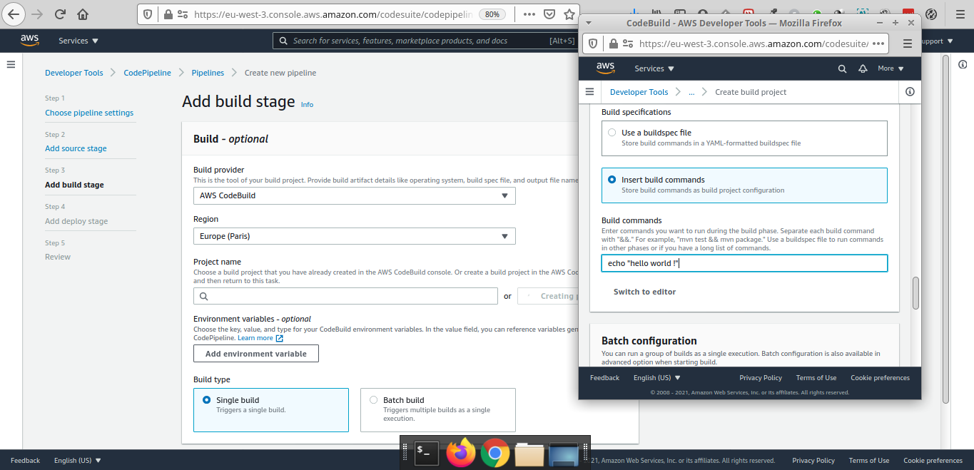Open the Region dropdown showing Europe (Paris)
Image resolution: width=974 pixels, height=470 pixels.
(354, 236)
